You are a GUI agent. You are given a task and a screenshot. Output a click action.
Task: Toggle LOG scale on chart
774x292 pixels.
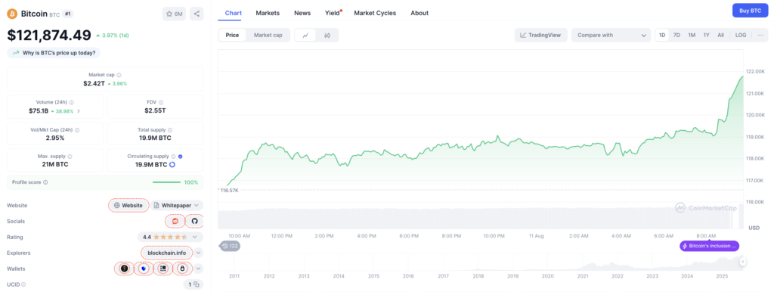741,35
